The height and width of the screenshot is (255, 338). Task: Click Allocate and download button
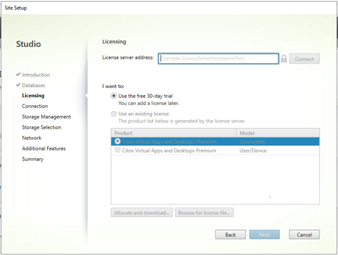141,213
